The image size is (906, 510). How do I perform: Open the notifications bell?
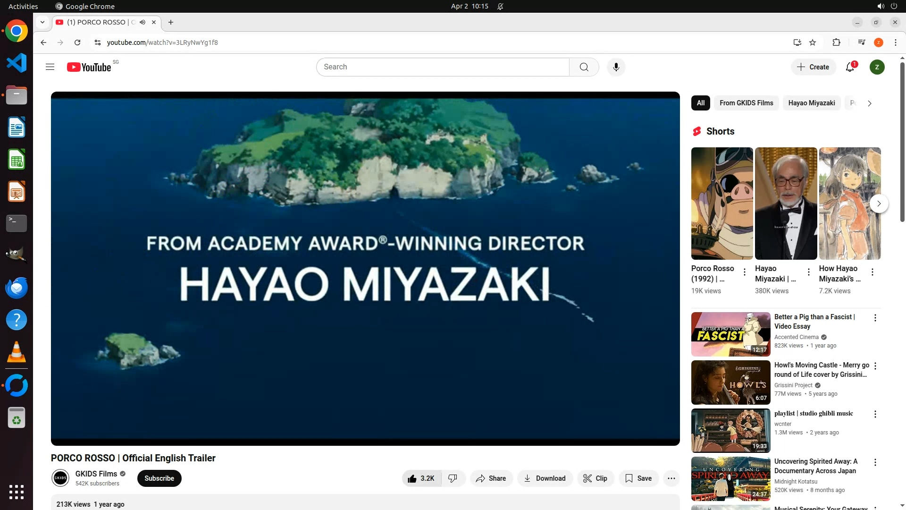tap(850, 67)
